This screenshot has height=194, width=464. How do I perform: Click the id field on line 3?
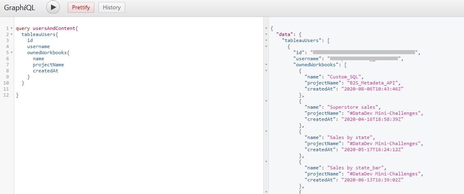point(30,40)
